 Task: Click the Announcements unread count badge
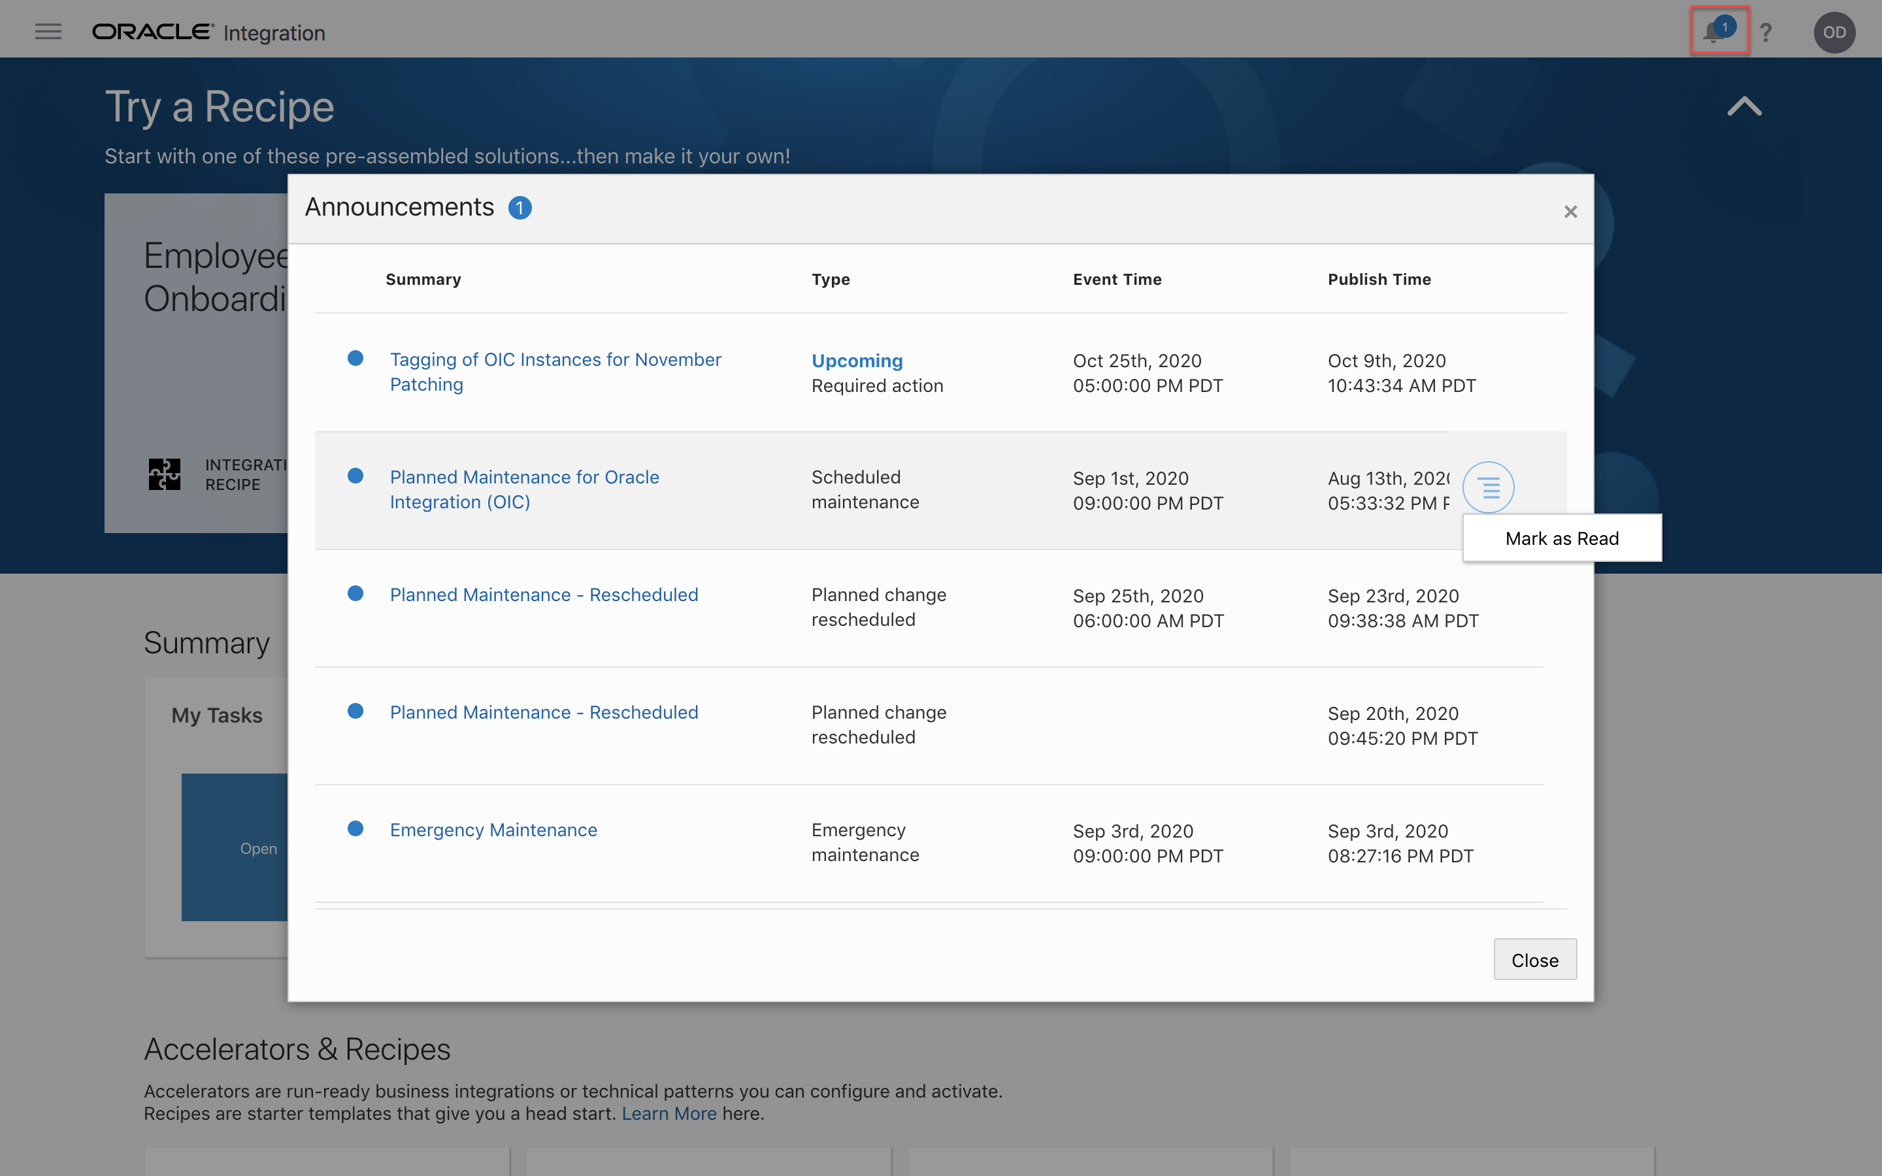(x=520, y=208)
